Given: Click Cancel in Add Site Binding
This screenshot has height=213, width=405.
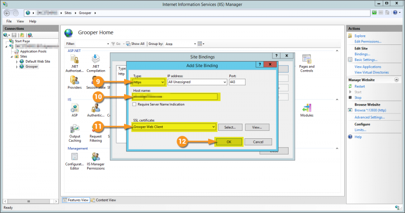Looking at the screenshot, I should [x=258, y=142].
